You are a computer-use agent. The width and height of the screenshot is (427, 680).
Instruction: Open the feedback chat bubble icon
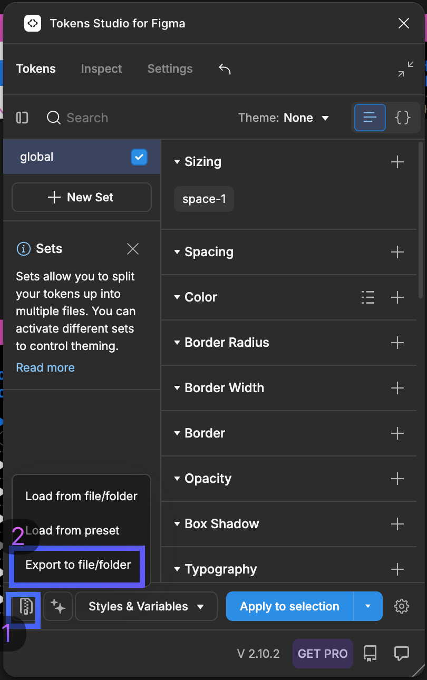point(402,654)
